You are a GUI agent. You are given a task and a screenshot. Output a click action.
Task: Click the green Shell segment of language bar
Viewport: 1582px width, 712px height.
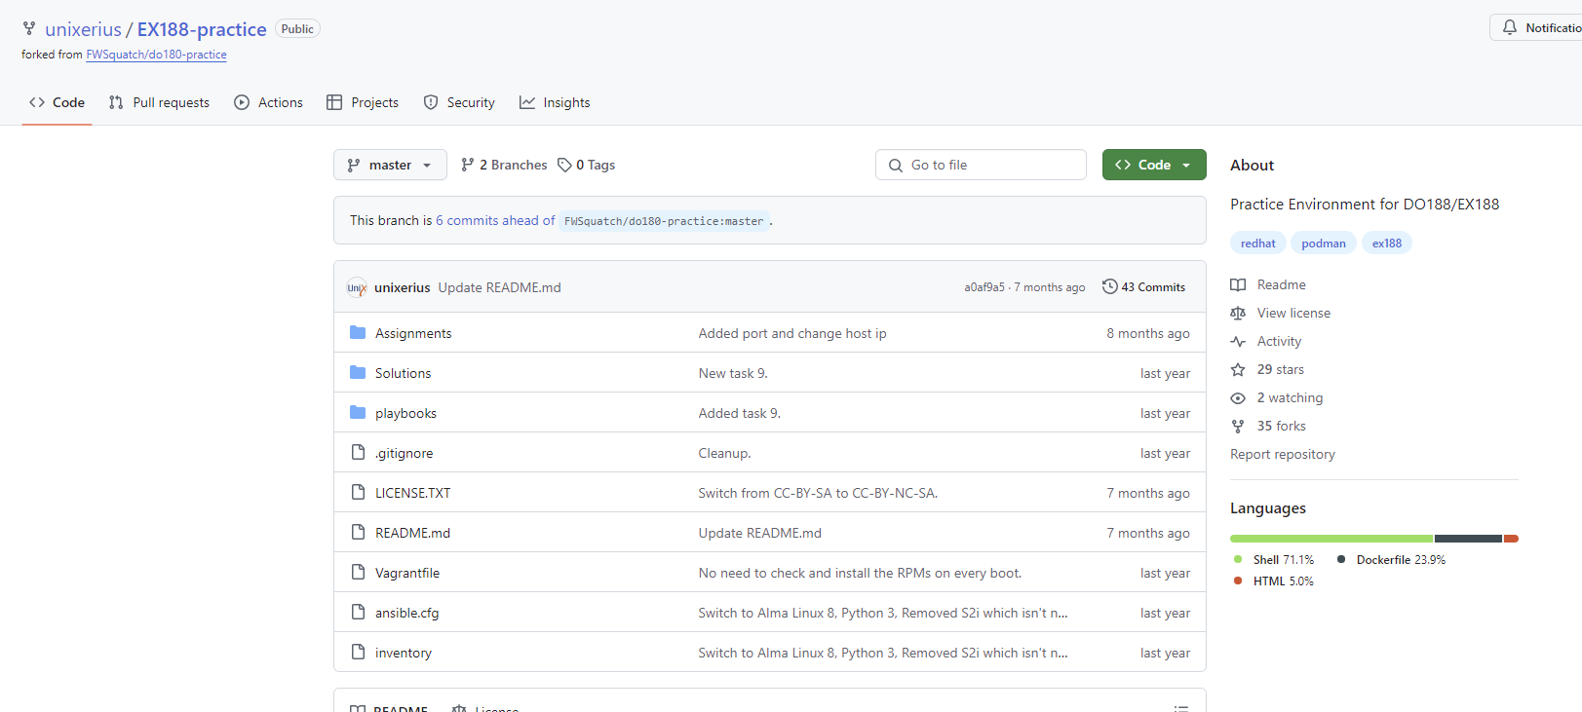[1331, 539]
